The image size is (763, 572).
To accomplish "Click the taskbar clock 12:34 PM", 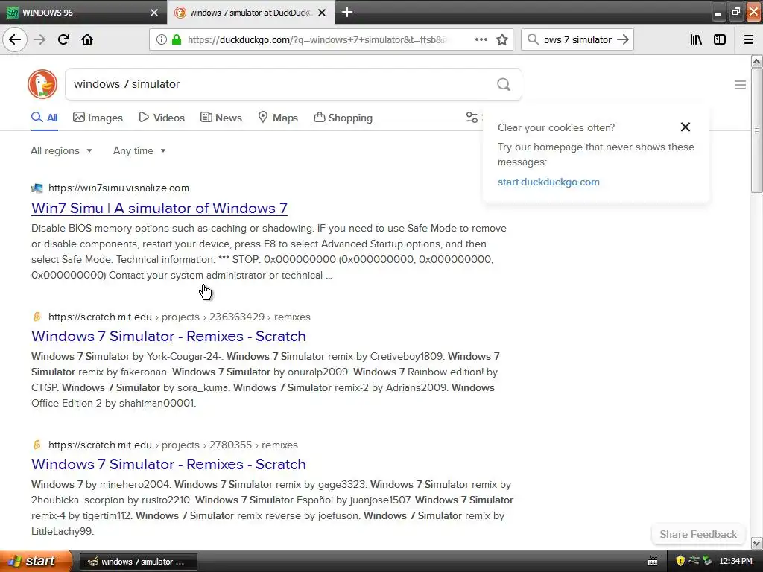I will tap(735, 562).
